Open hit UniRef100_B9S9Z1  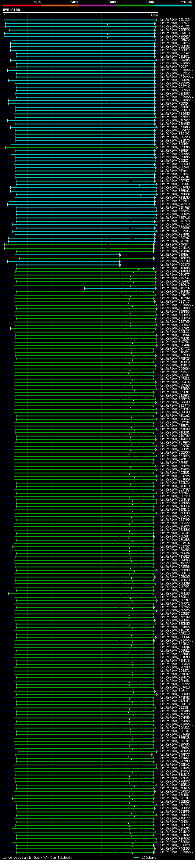175,23
